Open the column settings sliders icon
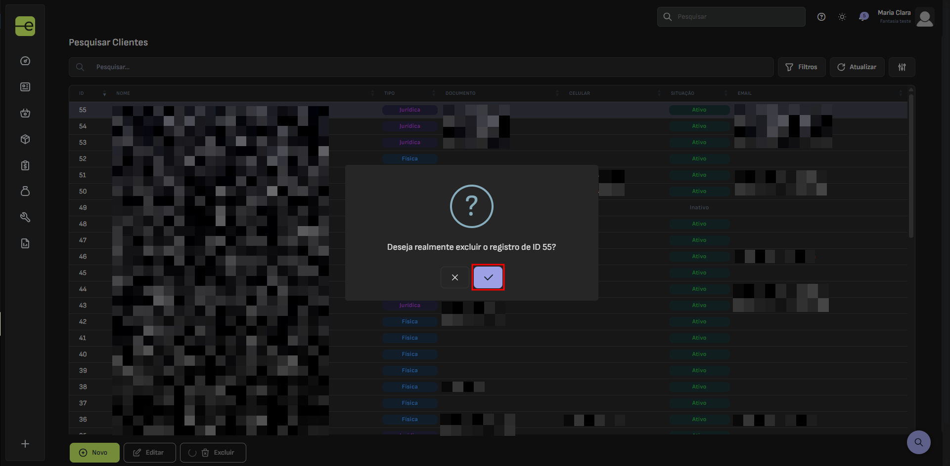950x466 pixels. click(x=902, y=67)
